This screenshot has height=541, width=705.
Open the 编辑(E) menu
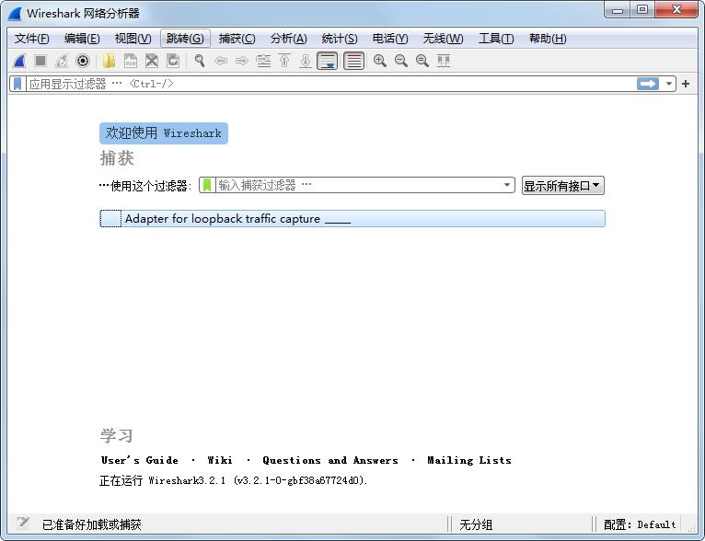82,39
